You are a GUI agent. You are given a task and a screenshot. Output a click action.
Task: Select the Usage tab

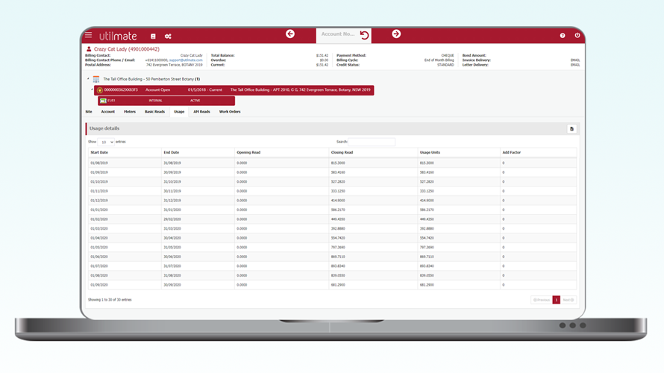(179, 112)
